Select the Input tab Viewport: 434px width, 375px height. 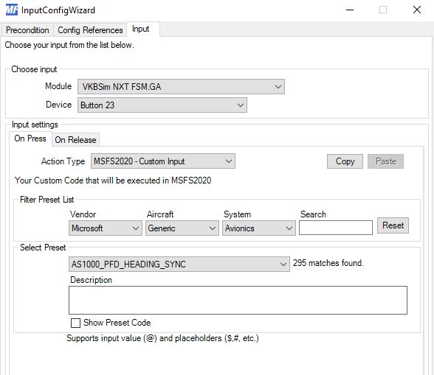tap(140, 29)
